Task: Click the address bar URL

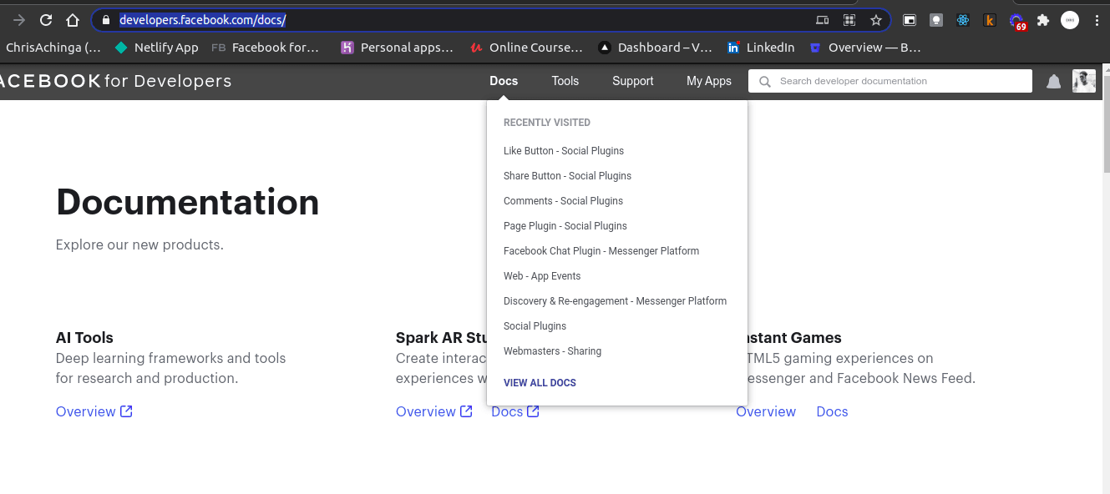Action: [203, 20]
